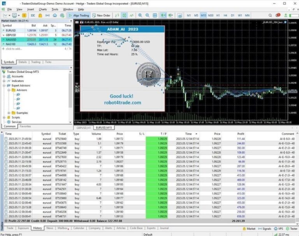
Task: Click the zoom in chart icon
Action: [141, 15]
